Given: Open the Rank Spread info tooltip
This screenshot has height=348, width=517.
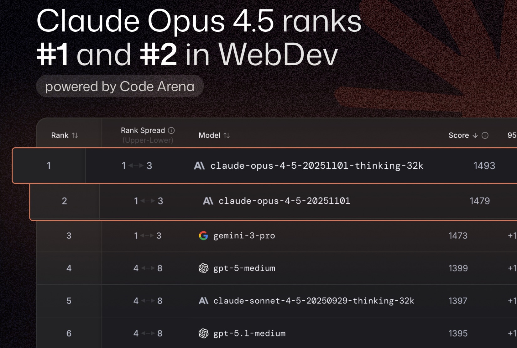Looking at the screenshot, I should click(x=171, y=130).
